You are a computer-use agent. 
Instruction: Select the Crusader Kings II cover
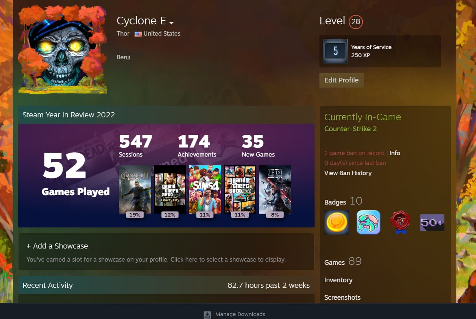tap(135, 189)
